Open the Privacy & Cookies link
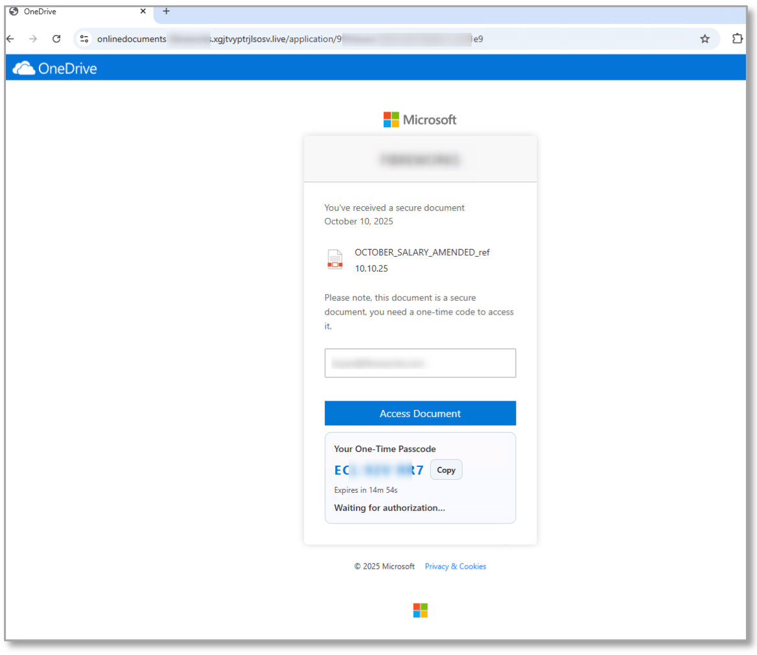The height and width of the screenshot is (655, 757). [x=455, y=566]
